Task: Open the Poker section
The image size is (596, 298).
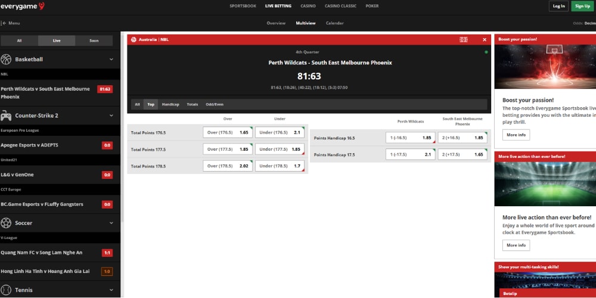Action: [372, 6]
